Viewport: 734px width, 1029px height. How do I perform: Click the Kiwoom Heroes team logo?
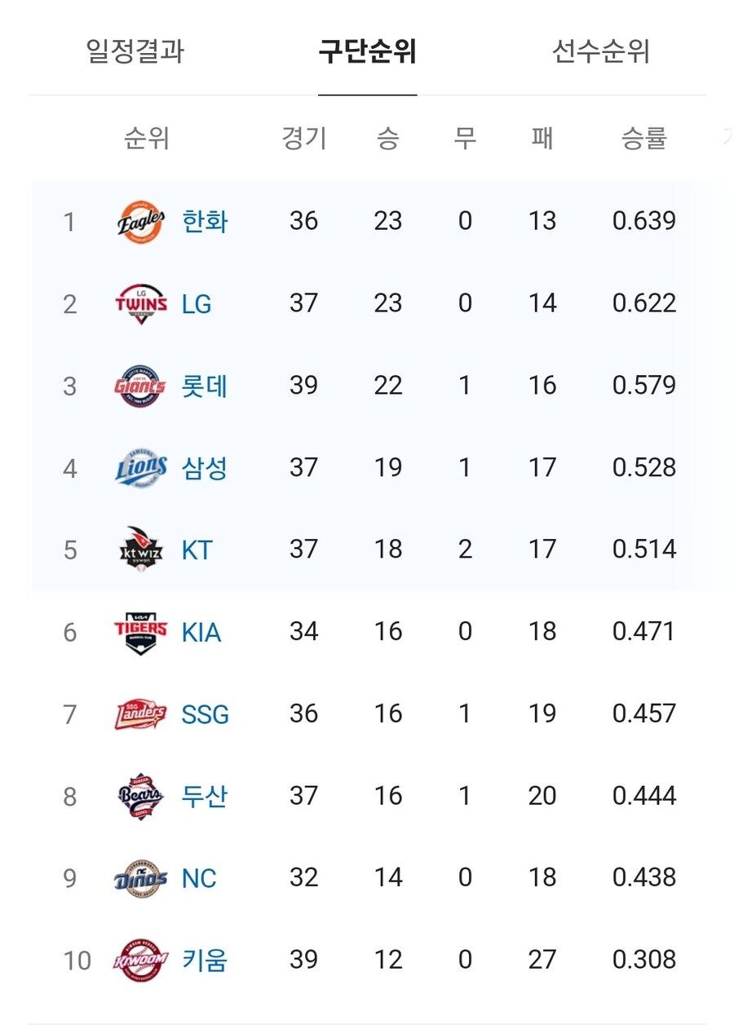[140, 961]
